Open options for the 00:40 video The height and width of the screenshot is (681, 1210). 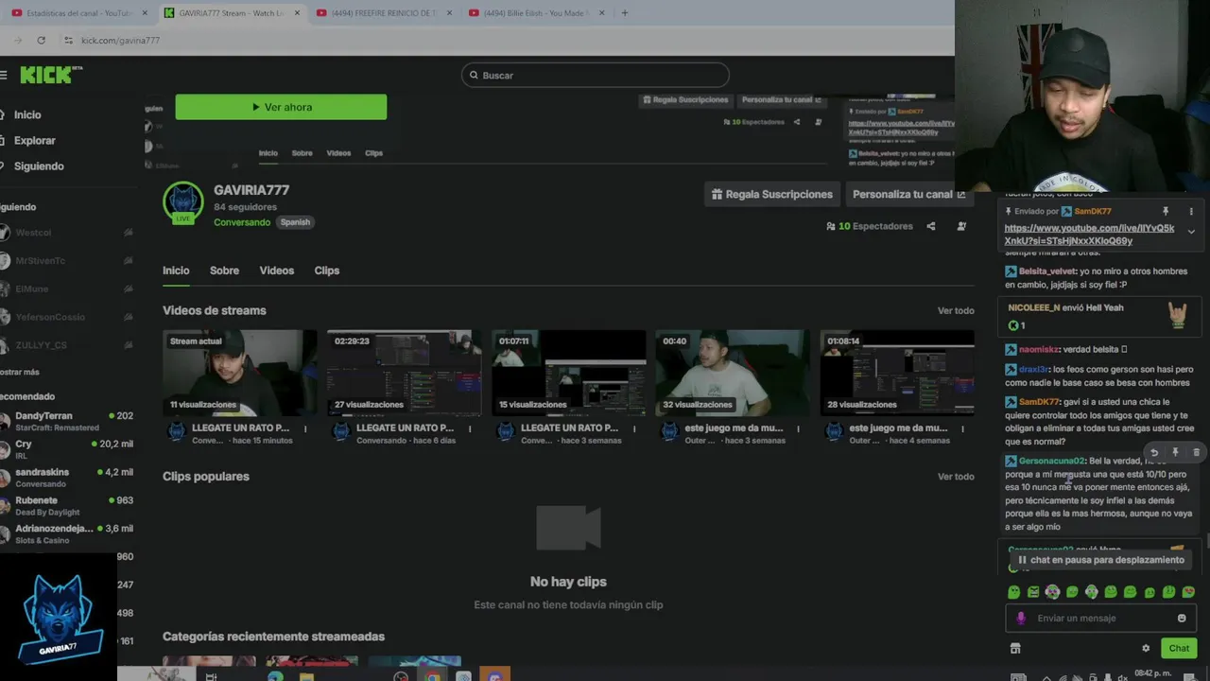coord(799,428)
